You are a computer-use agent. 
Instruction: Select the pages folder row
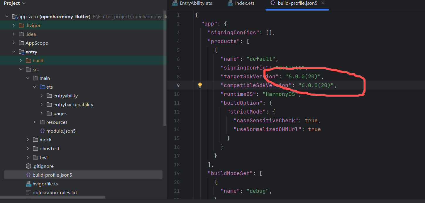click(83, 114)
